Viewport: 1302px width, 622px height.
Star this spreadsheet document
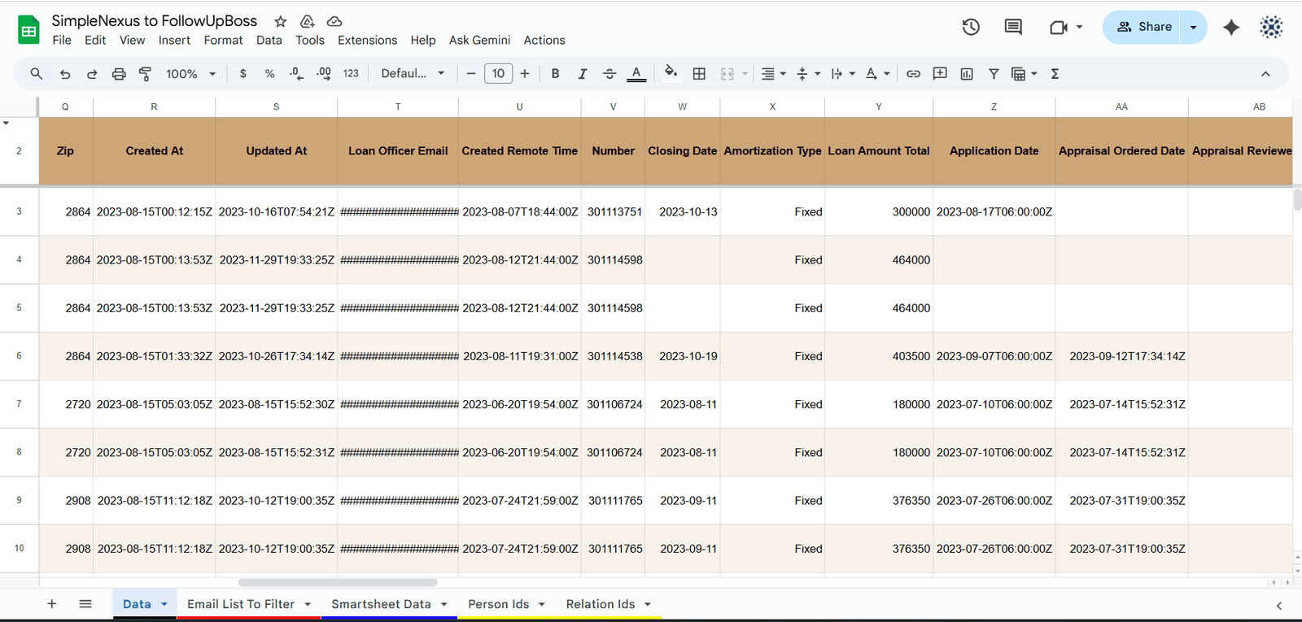pos(281,21)
